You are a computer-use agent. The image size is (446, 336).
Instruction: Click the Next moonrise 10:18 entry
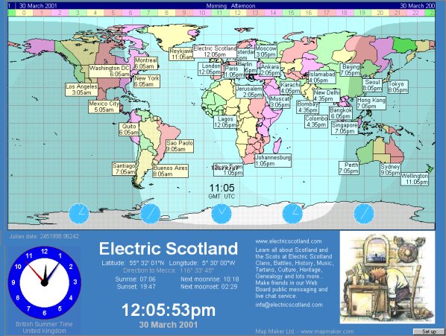pyautogui.click(x=210, y=279)
